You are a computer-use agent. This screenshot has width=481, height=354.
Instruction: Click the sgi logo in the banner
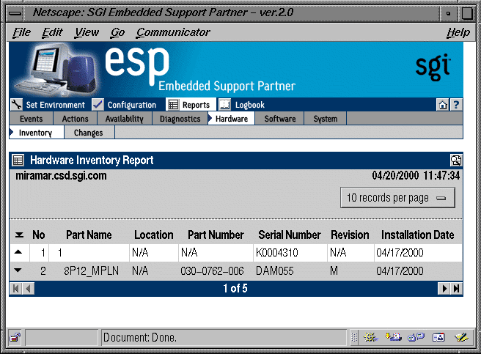(433, 67)
